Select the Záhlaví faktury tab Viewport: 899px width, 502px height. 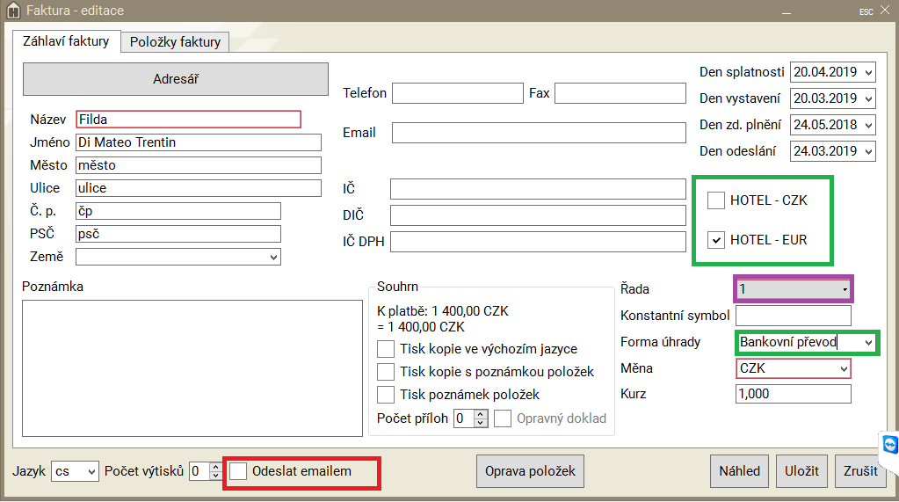pyautogui.click(x=67, y=41)
